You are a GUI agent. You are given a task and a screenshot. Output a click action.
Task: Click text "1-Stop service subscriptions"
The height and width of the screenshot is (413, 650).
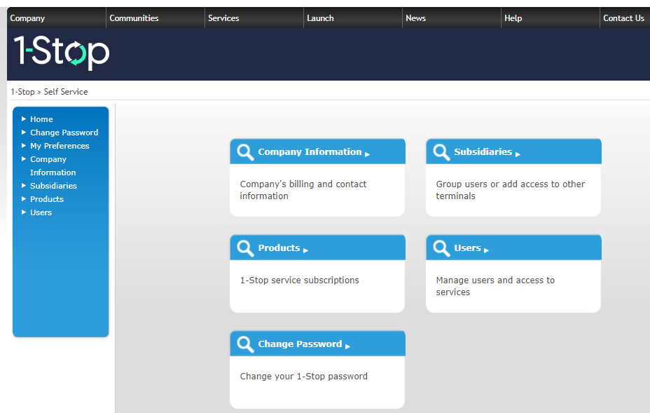(299, 280)
